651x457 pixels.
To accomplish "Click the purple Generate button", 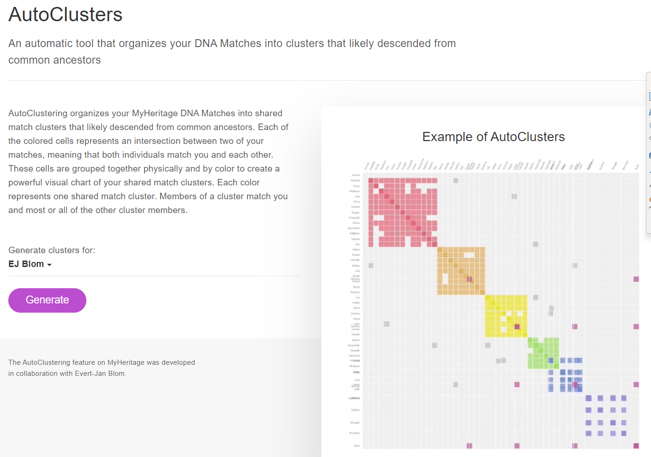I will pyautogui.click(x=47, y=300).
